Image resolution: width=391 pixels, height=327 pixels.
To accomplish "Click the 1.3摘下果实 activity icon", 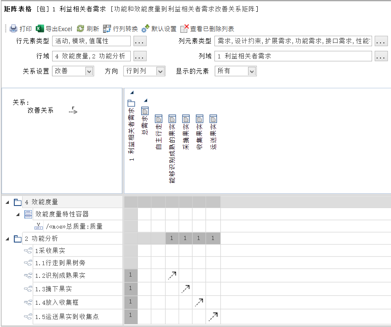I will pos(28,289).
